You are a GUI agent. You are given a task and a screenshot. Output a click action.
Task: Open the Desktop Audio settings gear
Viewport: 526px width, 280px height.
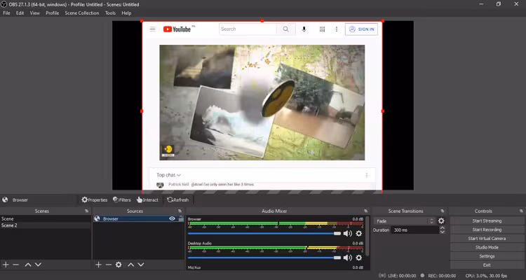point(359,258)
